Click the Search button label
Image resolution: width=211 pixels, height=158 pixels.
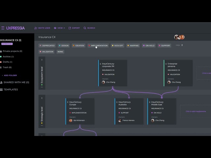click(x=91, y=28)
